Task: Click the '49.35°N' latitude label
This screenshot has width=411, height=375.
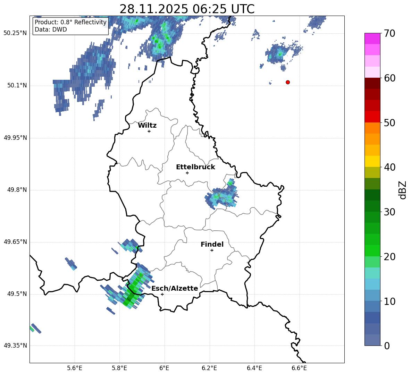Action: click(x=15, y=346)
